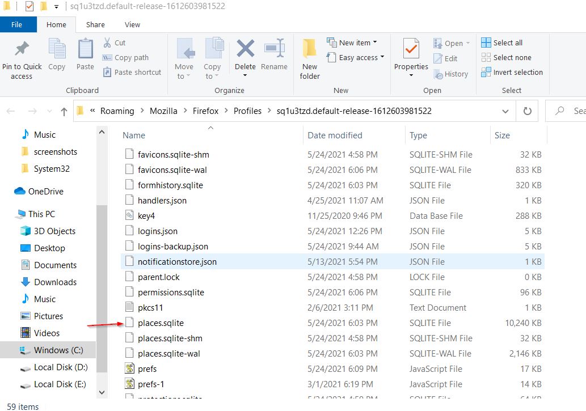This screenshot has height=411, width=586.
Task: Click the refresh button in address bar
Action: [x=527, y=111]
